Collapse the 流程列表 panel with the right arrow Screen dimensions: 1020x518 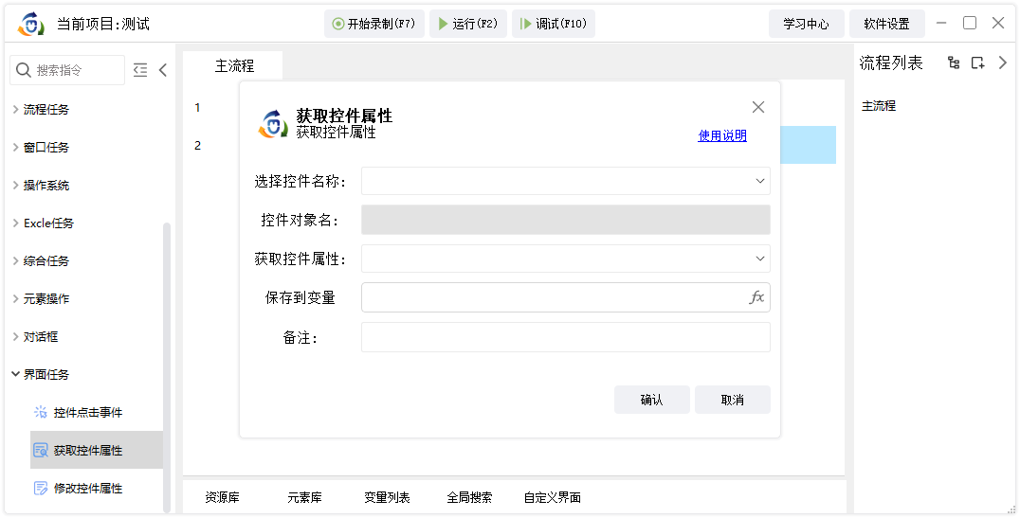pos(1002,63)
